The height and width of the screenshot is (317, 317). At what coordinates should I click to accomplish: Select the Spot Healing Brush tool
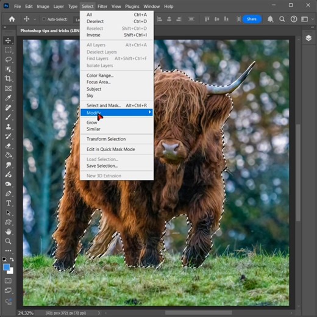8,107
